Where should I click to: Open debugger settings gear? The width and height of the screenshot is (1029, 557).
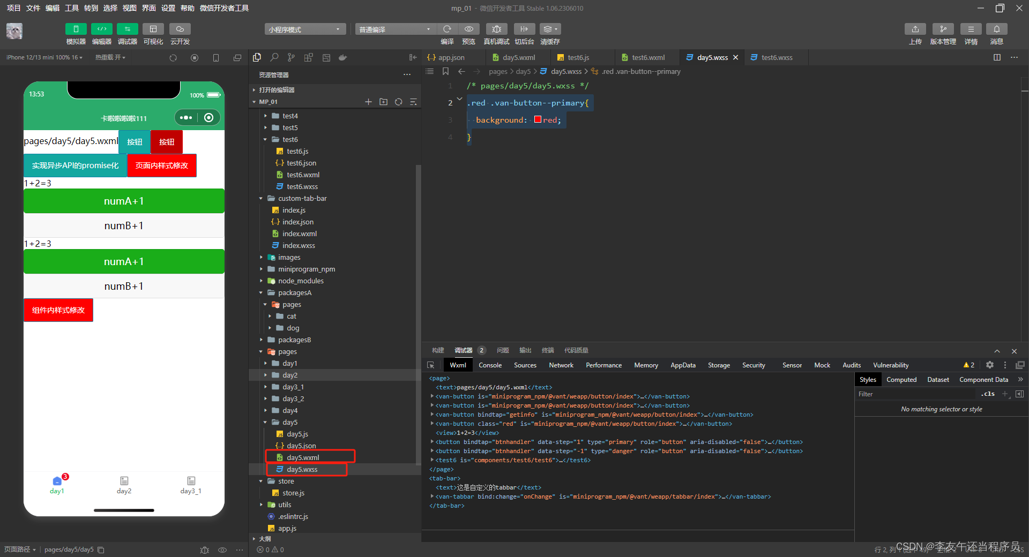point(990,365)
